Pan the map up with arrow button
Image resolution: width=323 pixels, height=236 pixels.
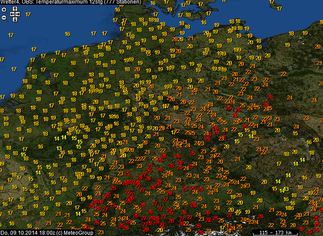point(15,9)
